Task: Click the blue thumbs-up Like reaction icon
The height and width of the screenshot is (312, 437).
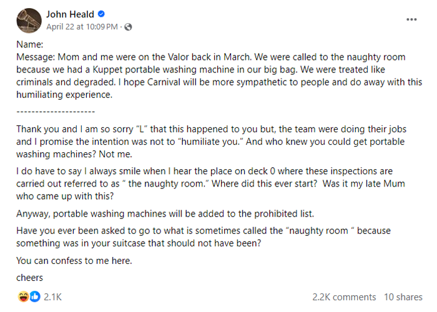Action: tap(34, 296)
